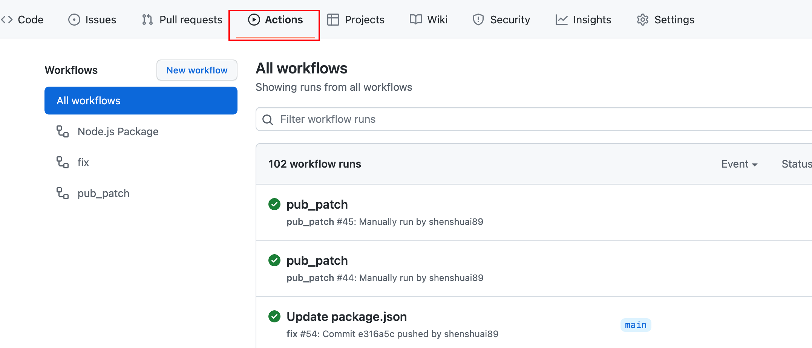
Task: Click the Pull requests branch icon
Action: coord(147,20)
